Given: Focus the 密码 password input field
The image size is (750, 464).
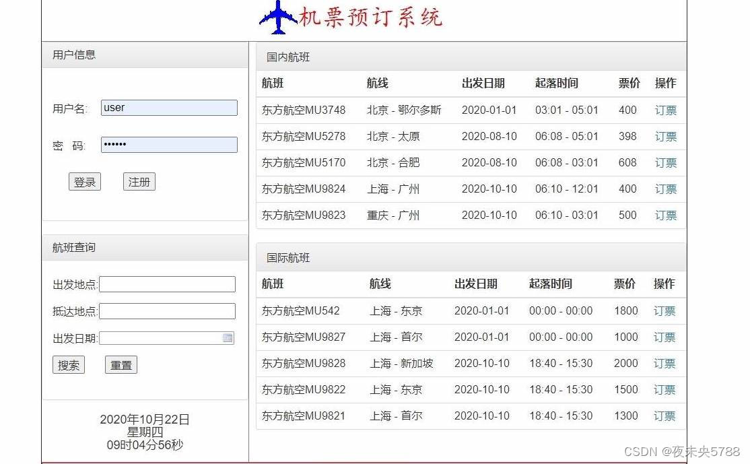Looking at the screenshot, I should [170, 145].
